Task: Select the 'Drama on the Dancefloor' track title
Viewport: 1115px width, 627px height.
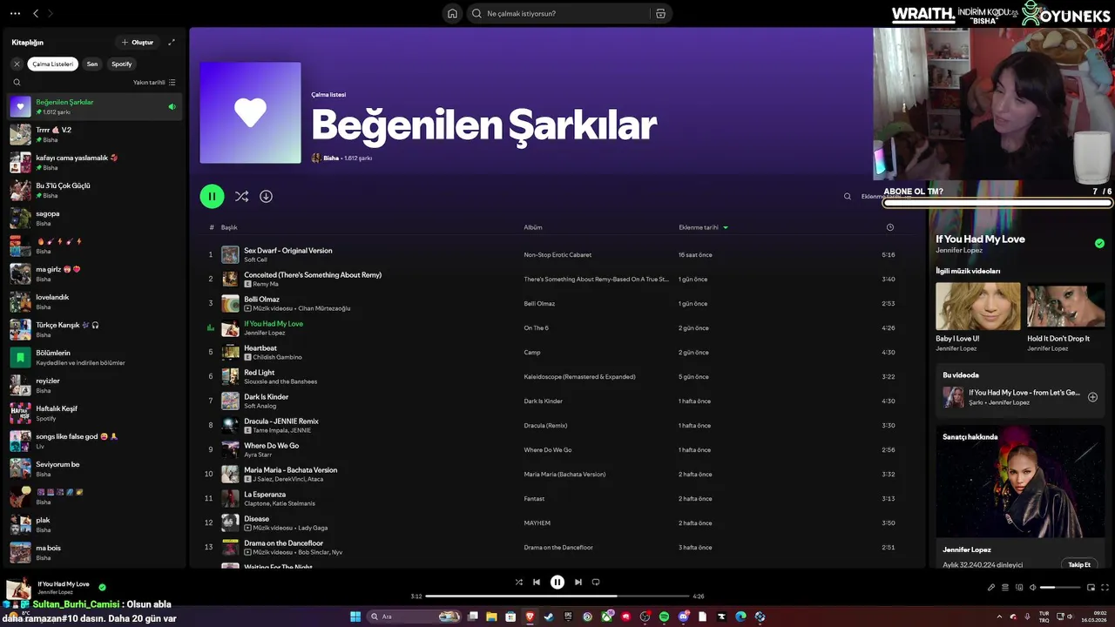Action: click(283, 543)
